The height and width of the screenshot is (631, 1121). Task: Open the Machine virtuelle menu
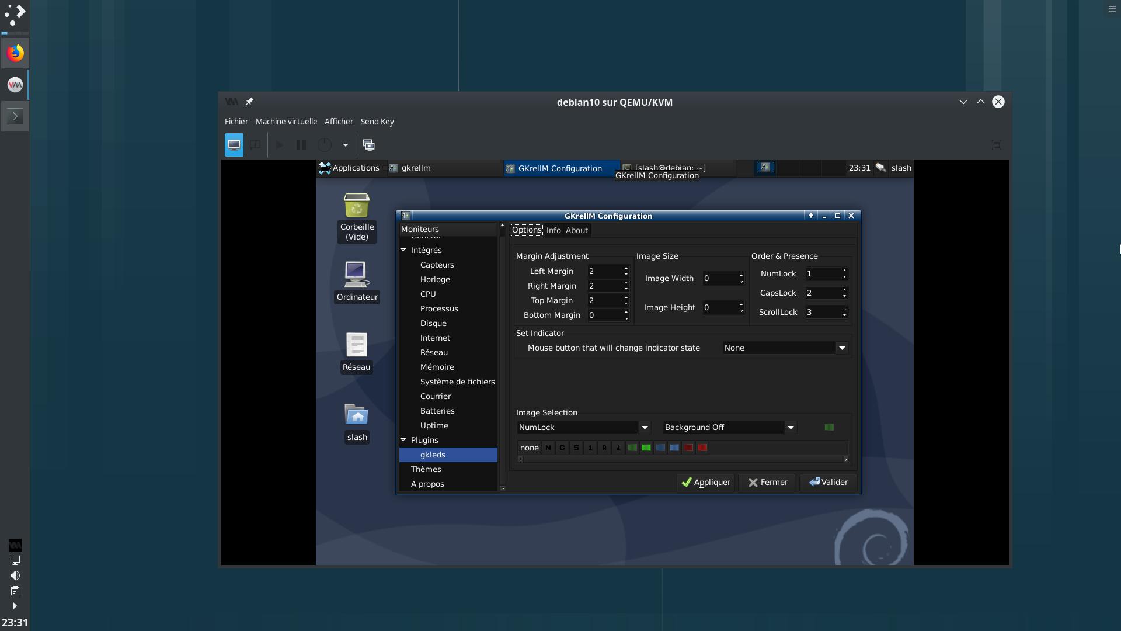pyautogui.click(x=287, y=122)
